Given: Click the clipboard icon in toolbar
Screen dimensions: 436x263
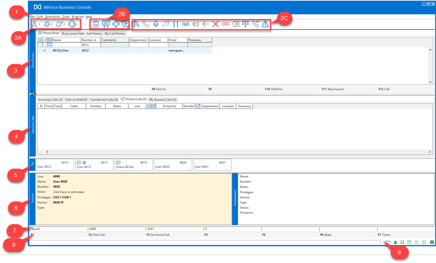Looking at the screenshot, I should point(95,24).
